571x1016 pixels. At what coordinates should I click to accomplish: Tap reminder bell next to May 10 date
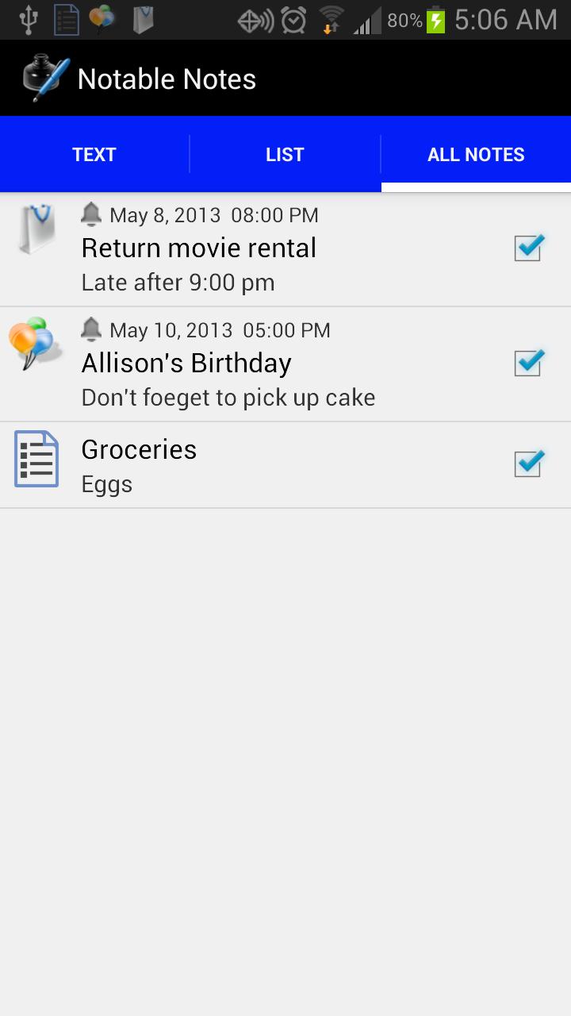coord(91,329)
